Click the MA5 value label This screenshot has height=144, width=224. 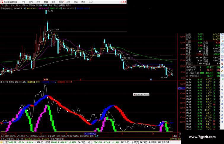[x=21, y=8]
